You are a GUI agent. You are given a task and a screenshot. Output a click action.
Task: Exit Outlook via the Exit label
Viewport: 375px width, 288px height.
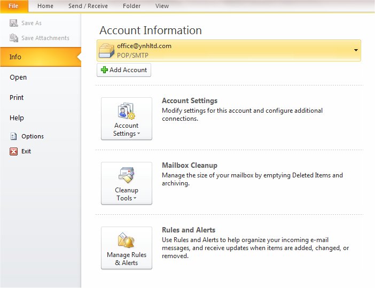(26, 151)
